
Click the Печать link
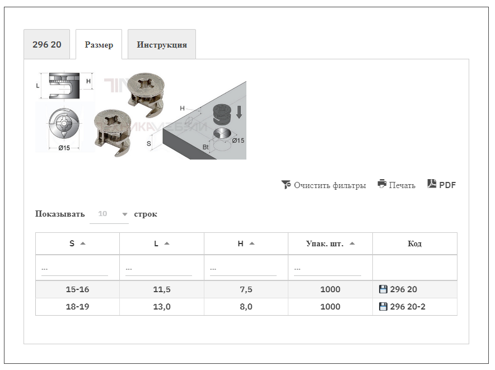click(402, 185)
